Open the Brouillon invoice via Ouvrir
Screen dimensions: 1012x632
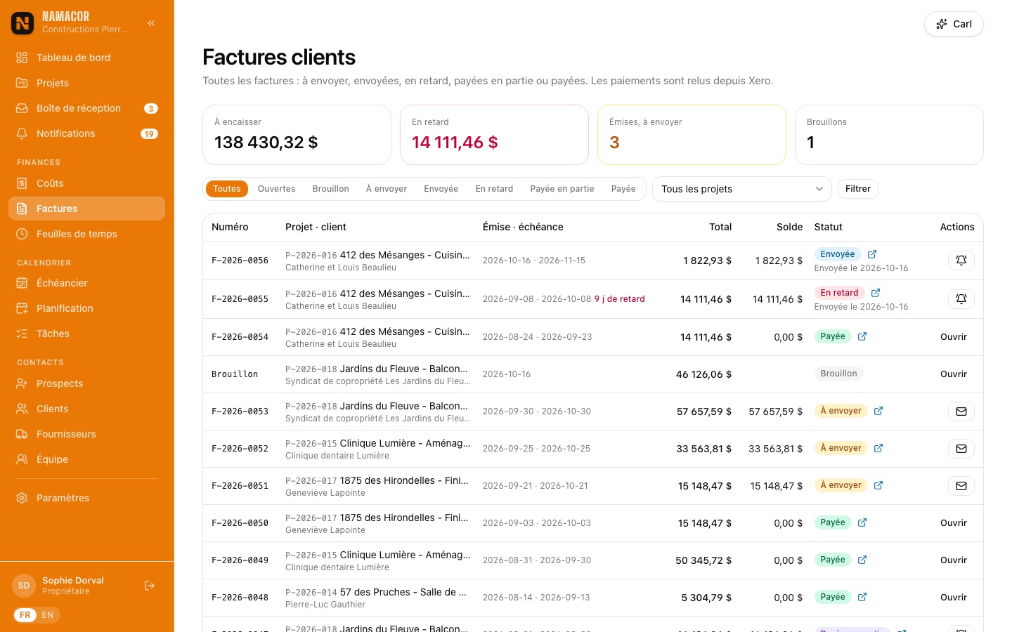click(954, 374)
